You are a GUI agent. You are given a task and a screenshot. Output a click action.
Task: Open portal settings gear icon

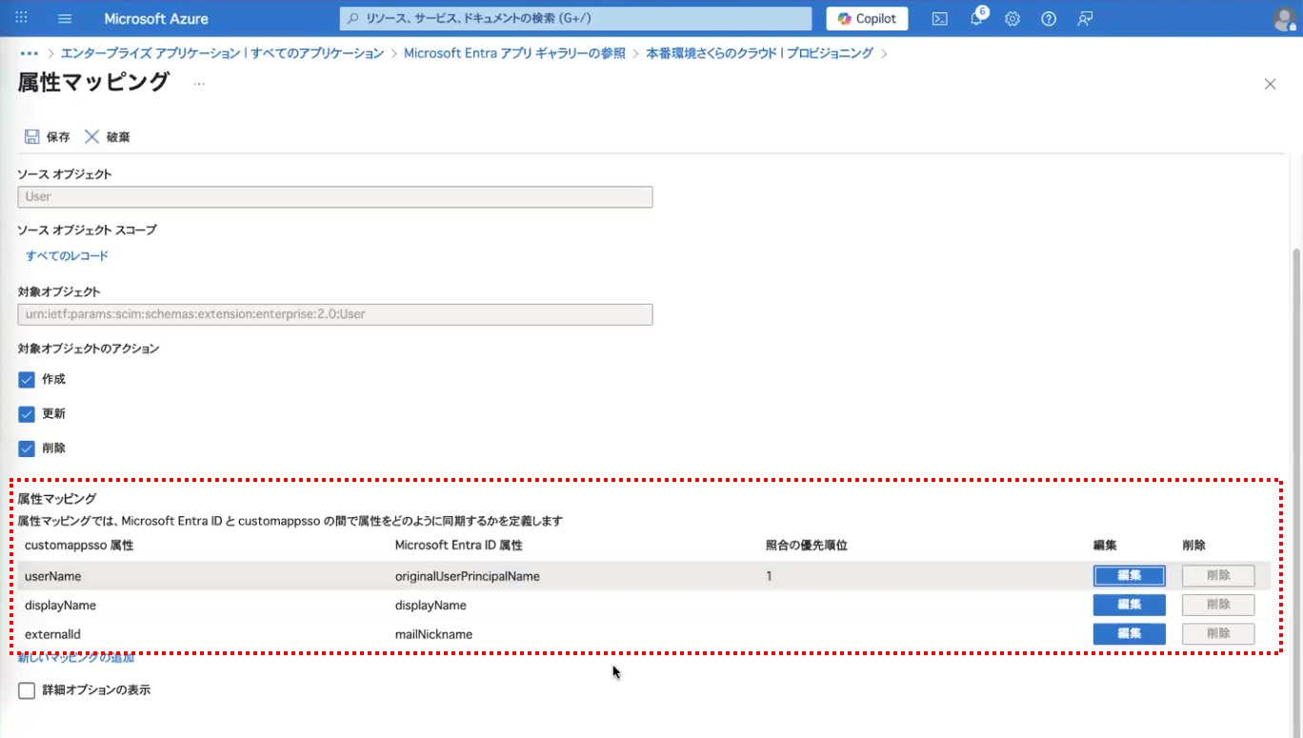point(1012,19)
